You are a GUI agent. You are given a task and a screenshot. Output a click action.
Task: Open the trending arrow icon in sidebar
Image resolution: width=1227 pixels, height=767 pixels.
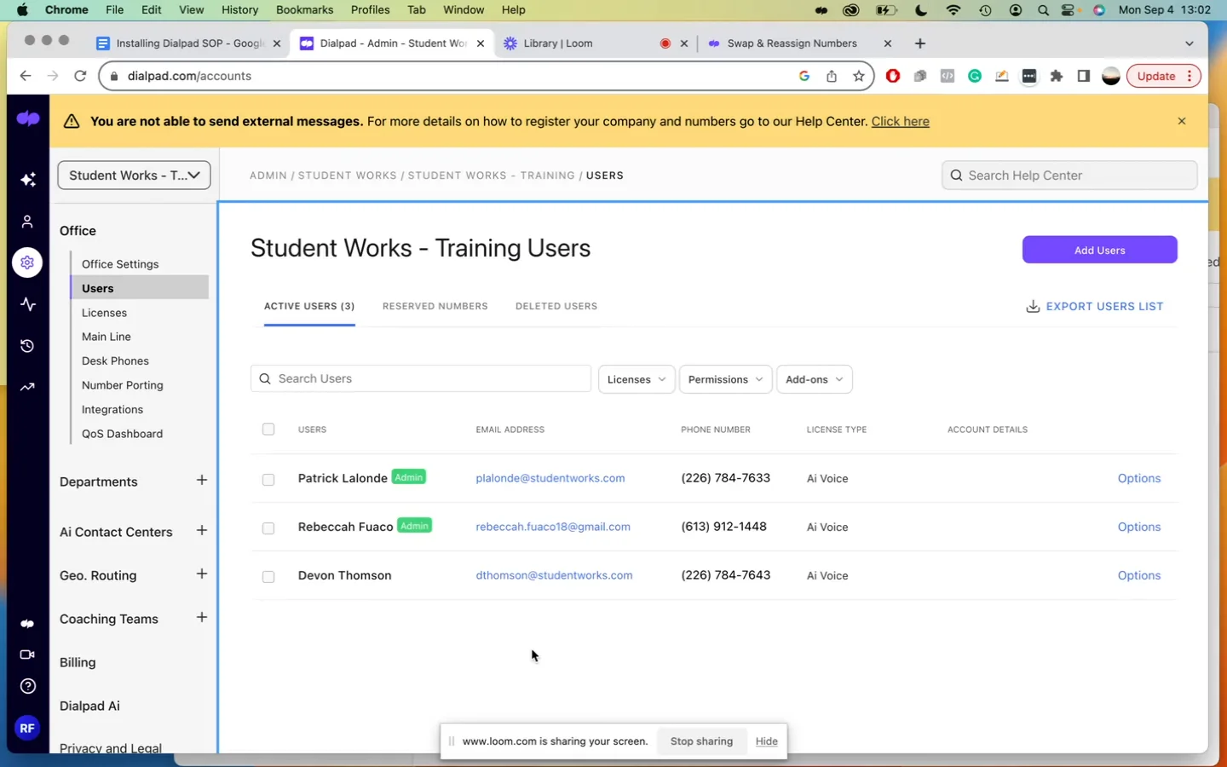click(x=27, y=387)
